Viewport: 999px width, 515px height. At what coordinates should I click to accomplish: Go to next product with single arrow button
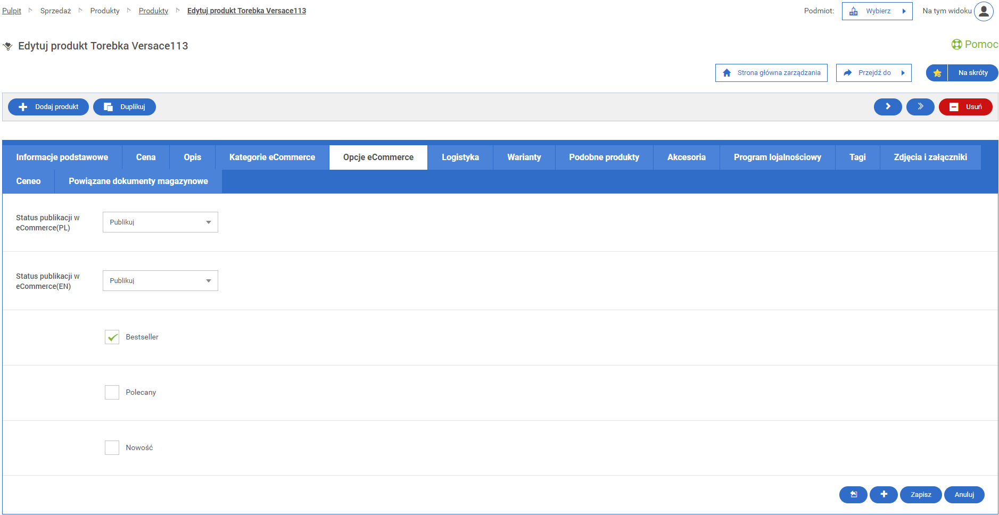pyautogui.click(x=887, y=107)
